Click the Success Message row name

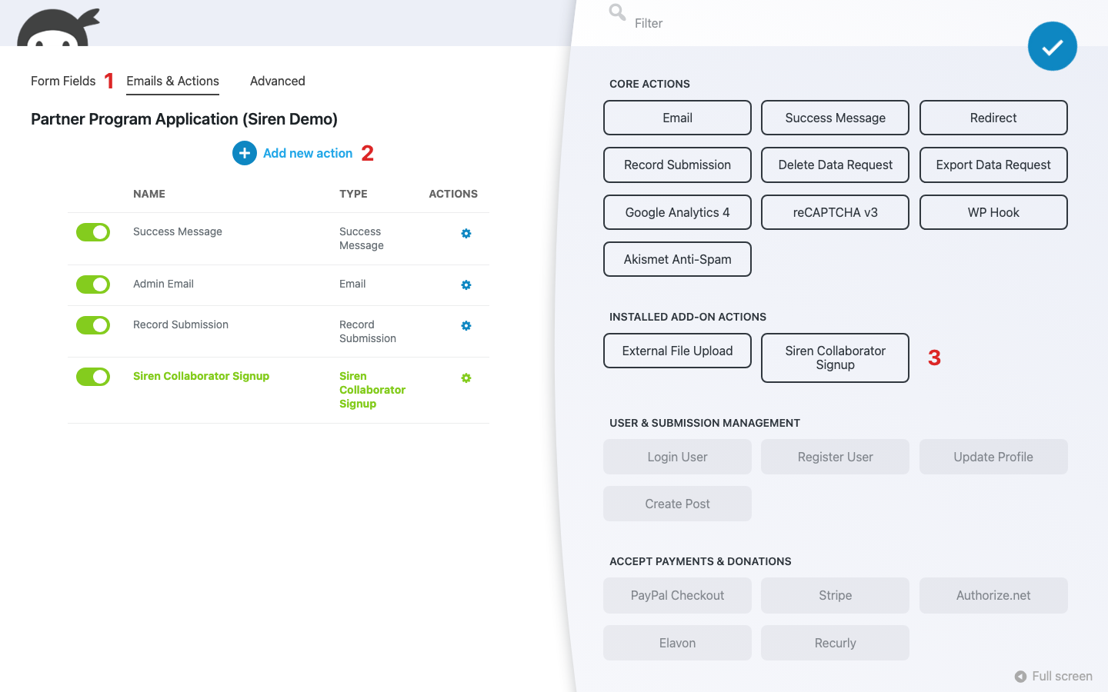[178, 231]
